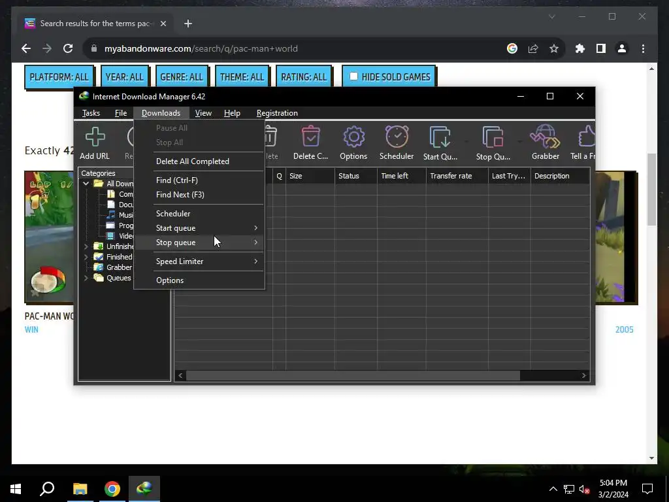Click the Stop Queue toolbar icon
Screen dimensions: 669x502
coord(493,143)
